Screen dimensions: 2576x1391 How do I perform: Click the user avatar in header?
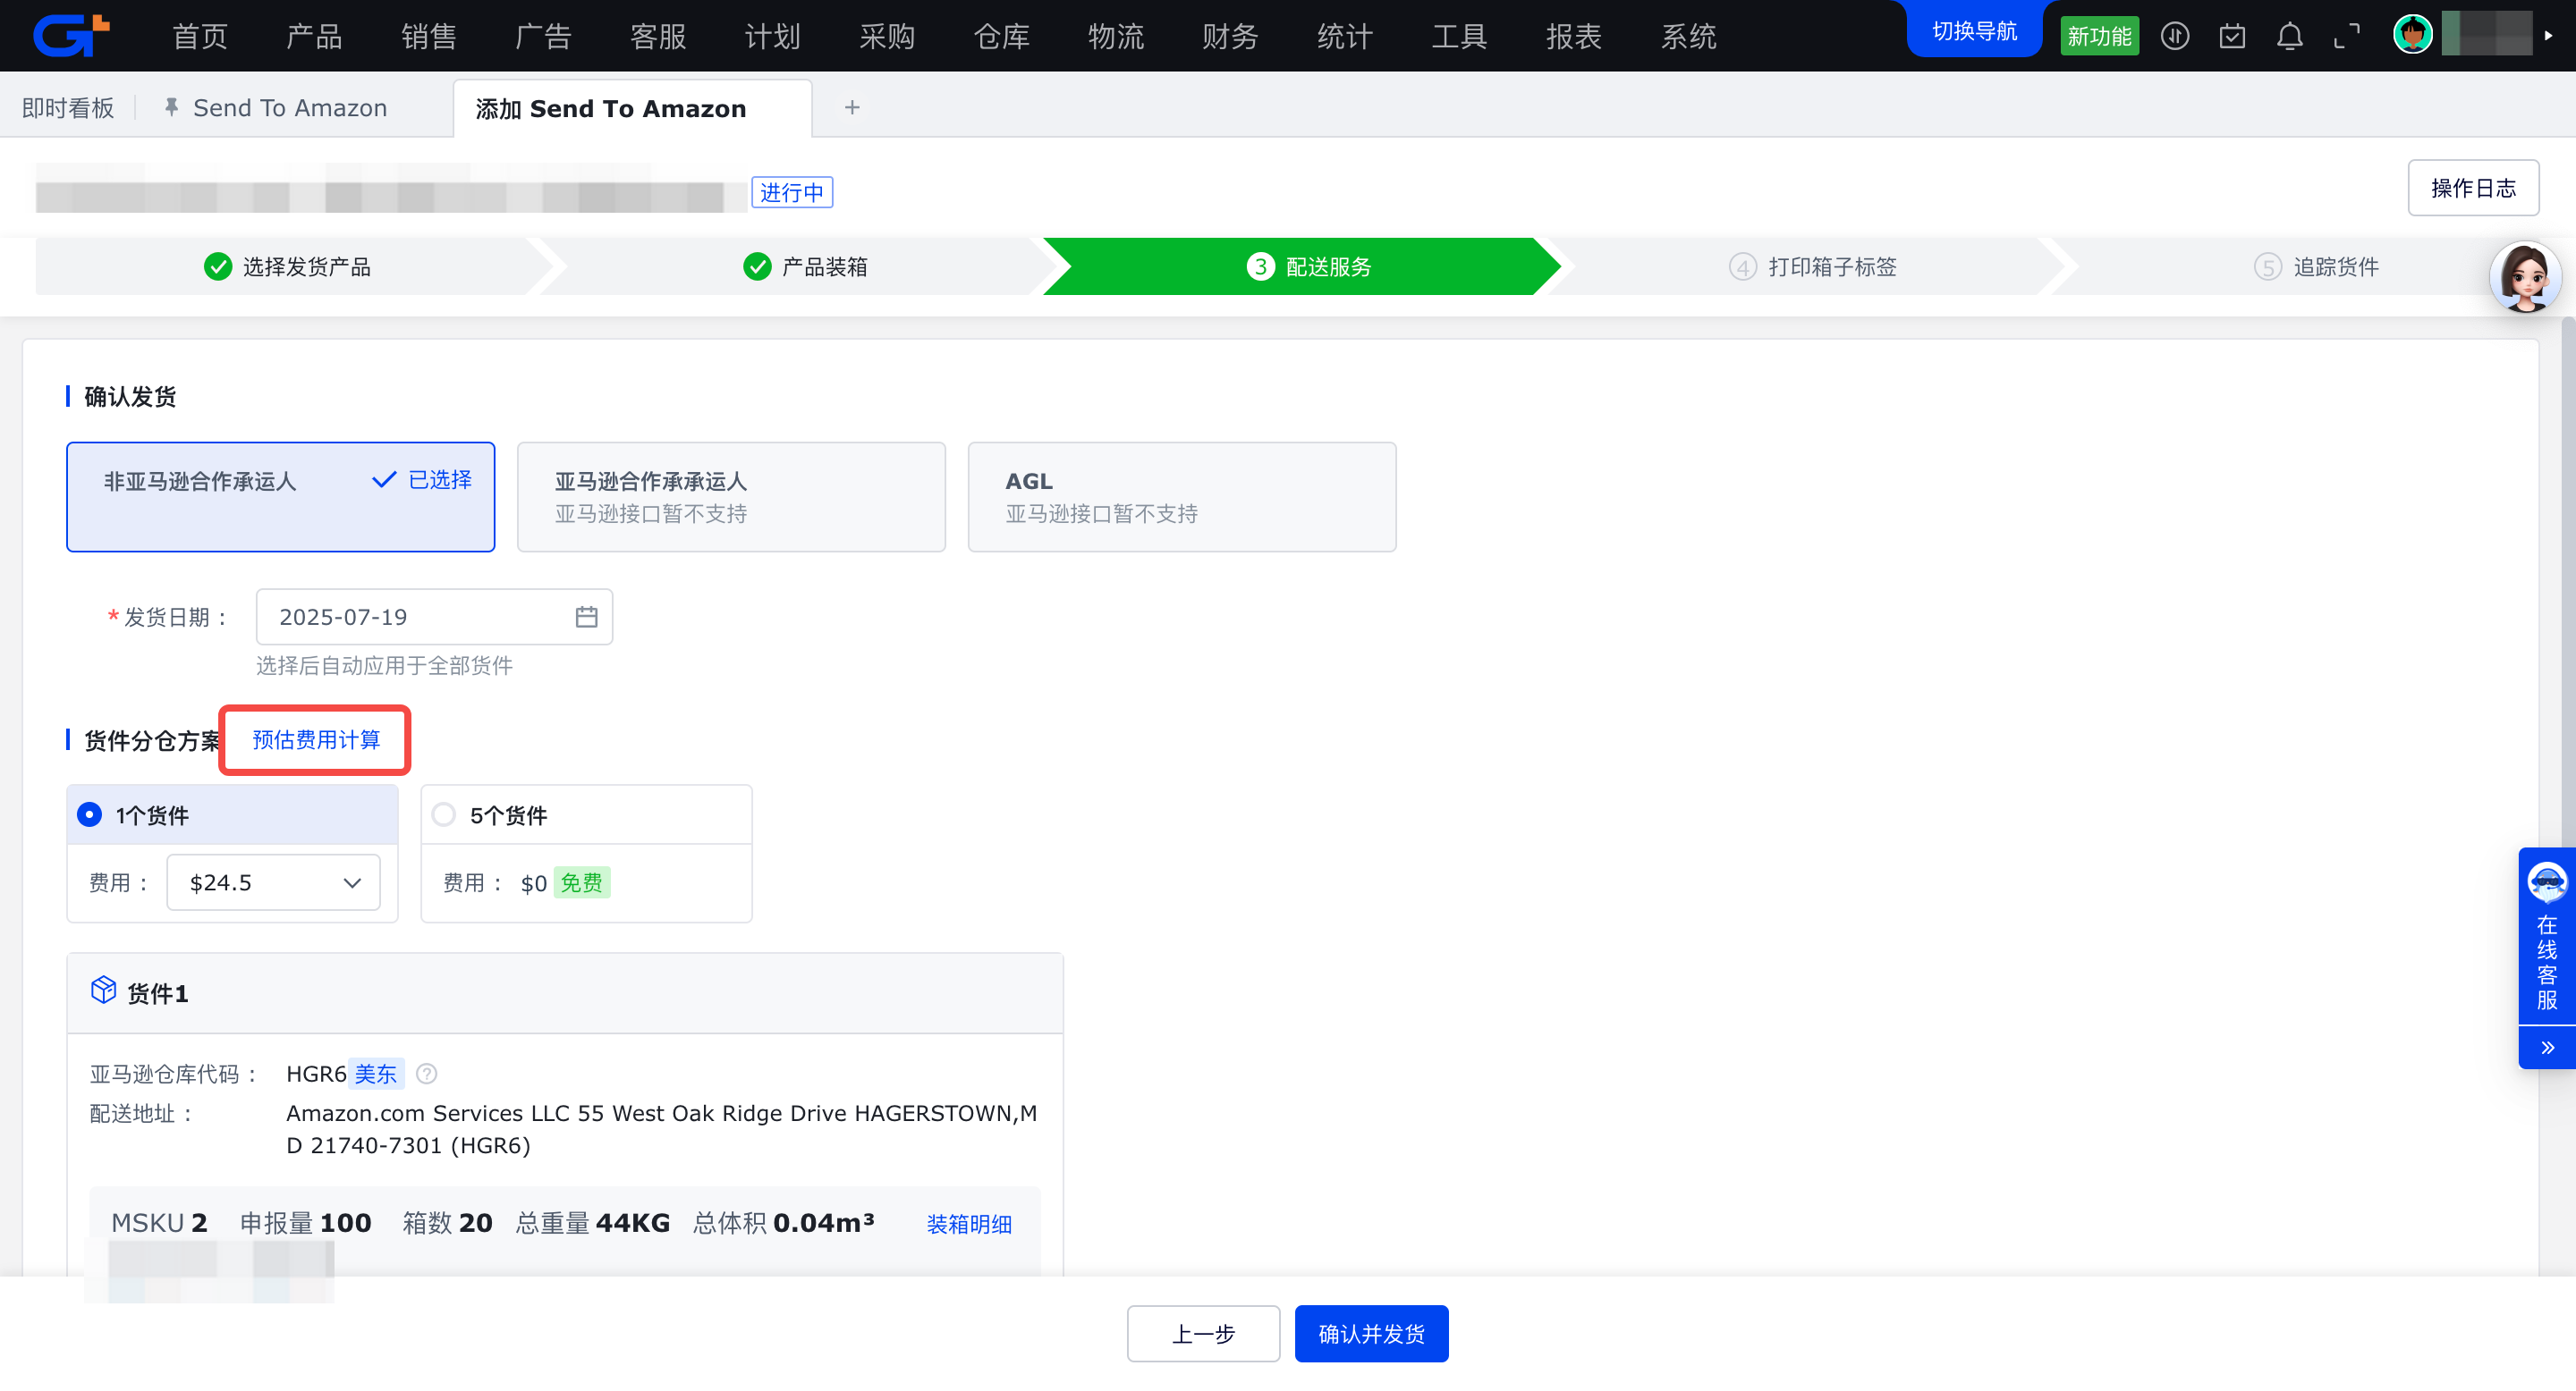[x=2412, y=35]
